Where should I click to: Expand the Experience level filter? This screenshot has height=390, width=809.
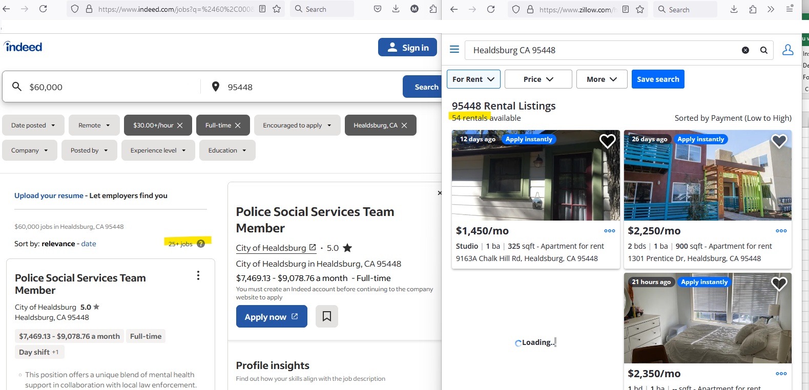pyautogui.click(x=158, y=150)
